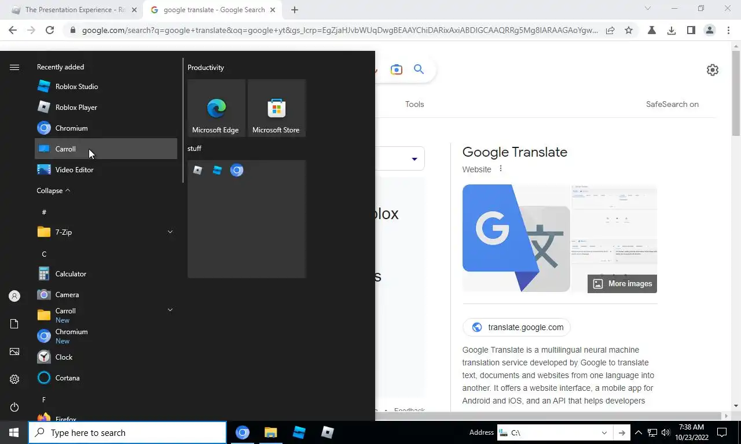
Task: Open the taskbar Address dropdown arrow
Action: tap(604, 433)
